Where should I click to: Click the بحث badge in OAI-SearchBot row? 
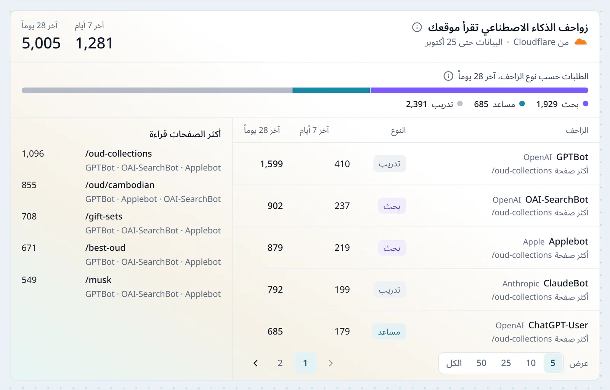392,206
